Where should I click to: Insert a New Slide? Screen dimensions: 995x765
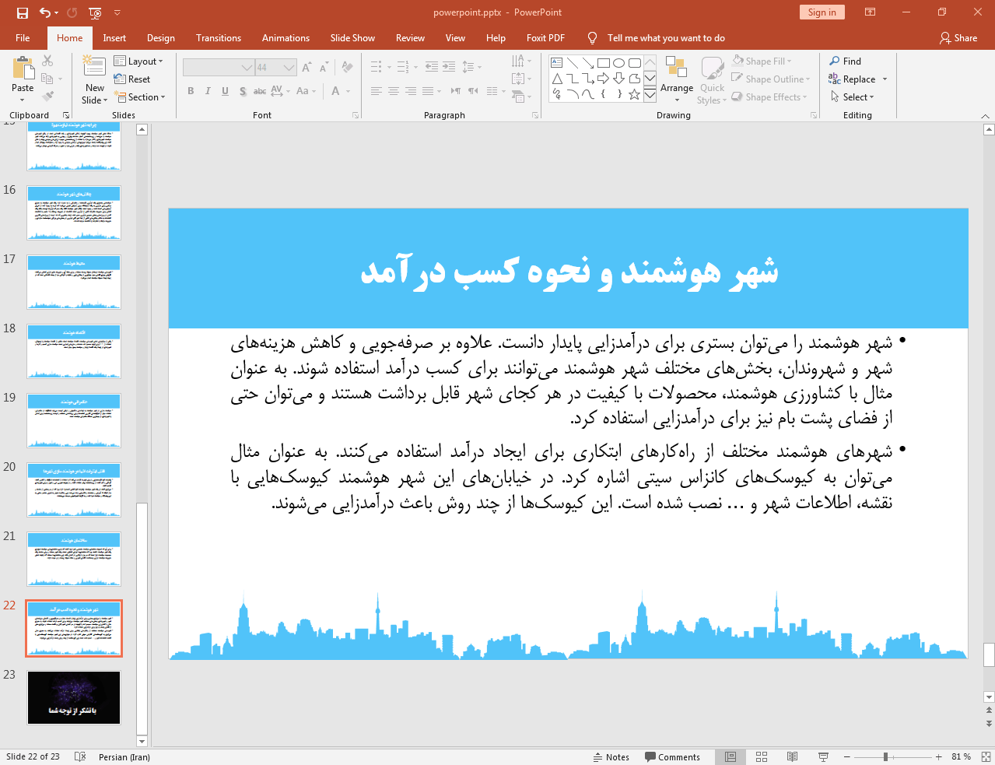pyautogui.click(x=94, y=80)
